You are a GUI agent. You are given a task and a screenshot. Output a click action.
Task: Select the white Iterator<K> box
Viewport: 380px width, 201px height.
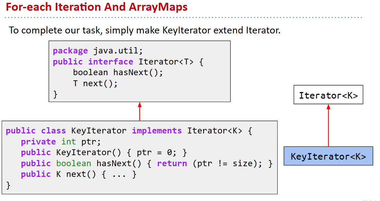pyautogui.click(x=328, y=95)
